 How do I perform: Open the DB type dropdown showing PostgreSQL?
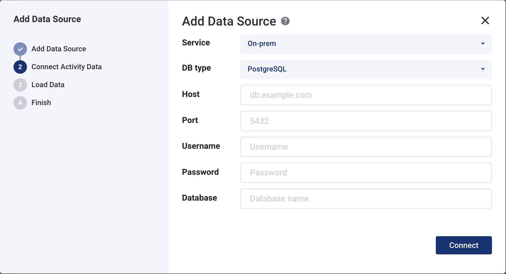click(359, 69)
